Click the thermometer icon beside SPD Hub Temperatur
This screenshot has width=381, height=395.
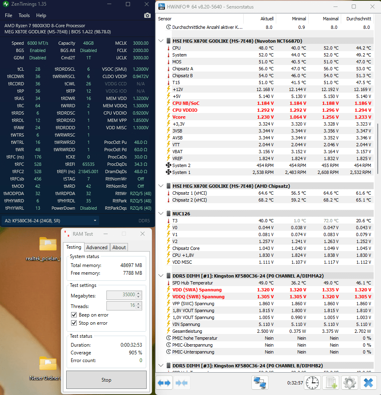click(x=169, y=283)
